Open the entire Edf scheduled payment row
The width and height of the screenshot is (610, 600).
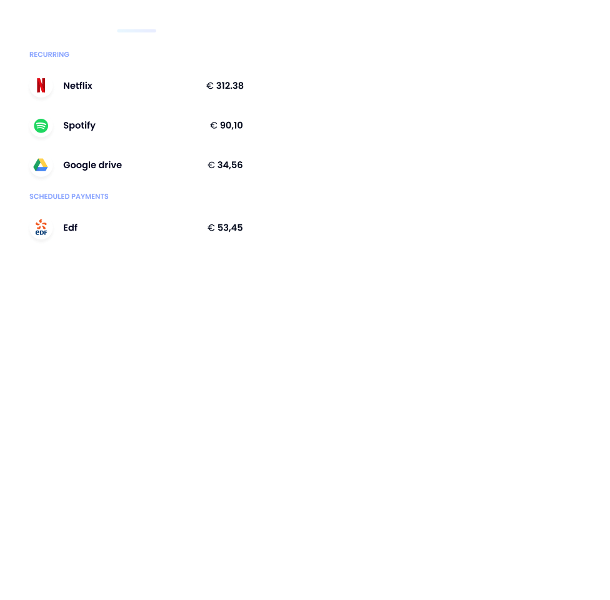tap(136, 227)
